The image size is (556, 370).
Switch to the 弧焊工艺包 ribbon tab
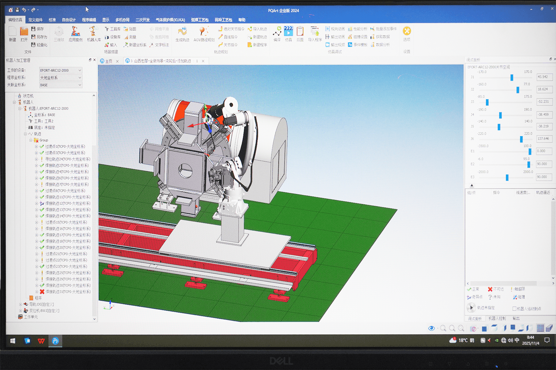click(x=199, y=20)
